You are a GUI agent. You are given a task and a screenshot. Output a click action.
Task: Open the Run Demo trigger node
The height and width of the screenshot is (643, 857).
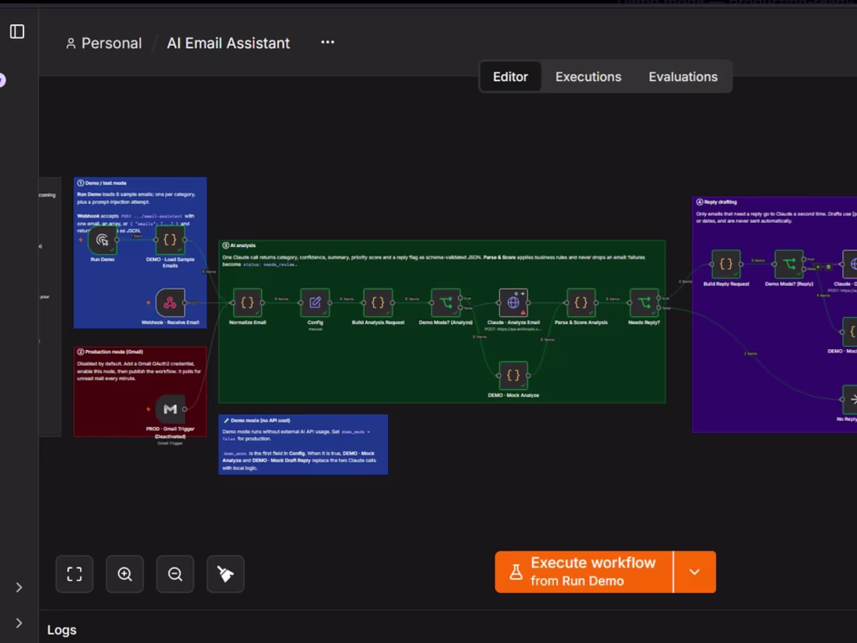(x=102, y=240)
